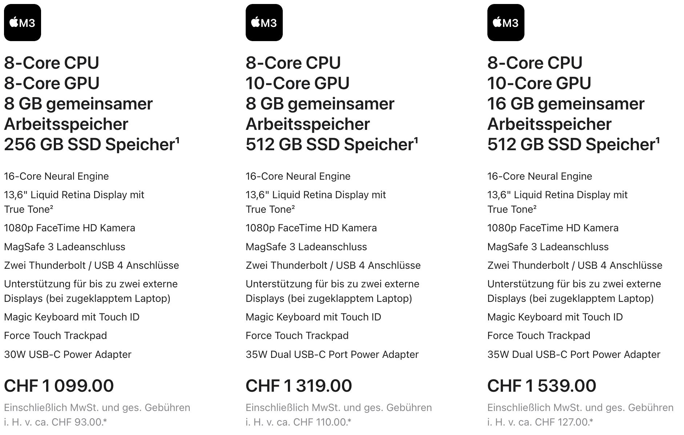Screen dimensions: 684x435
Task: Click MagSafe 3 Ladeanschluss in the 16 GB column
Action: click(548, 247)
